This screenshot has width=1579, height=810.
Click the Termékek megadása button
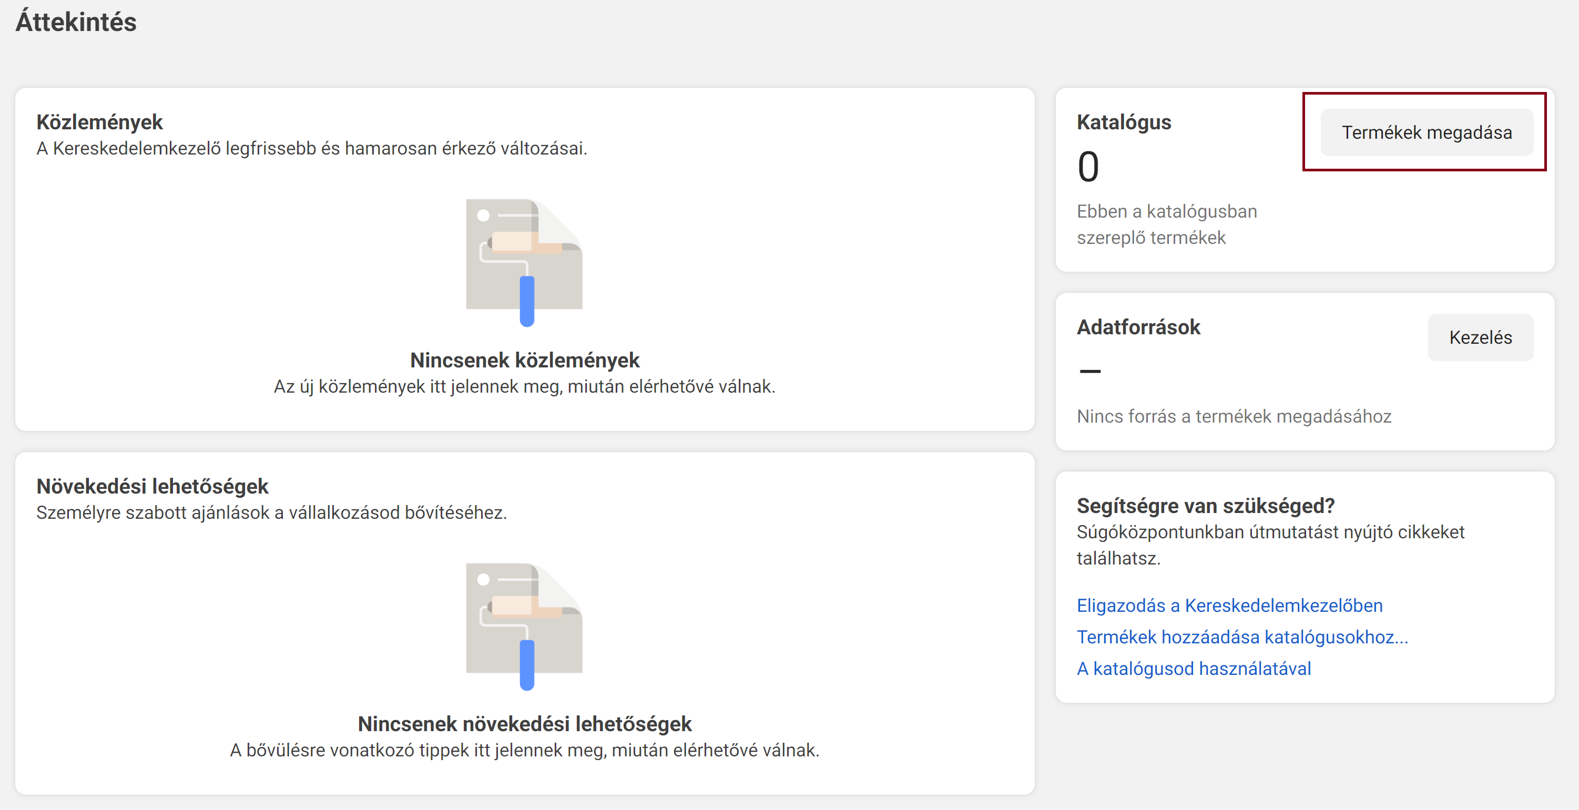1427,132
